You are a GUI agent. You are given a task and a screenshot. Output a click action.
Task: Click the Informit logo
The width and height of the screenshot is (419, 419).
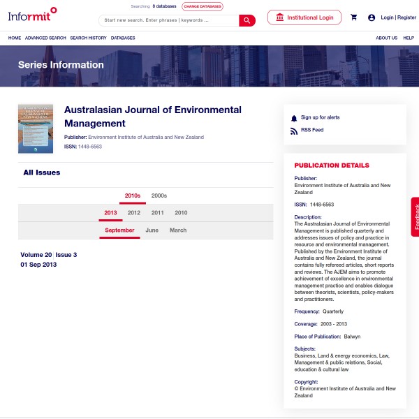click(33, 15)
